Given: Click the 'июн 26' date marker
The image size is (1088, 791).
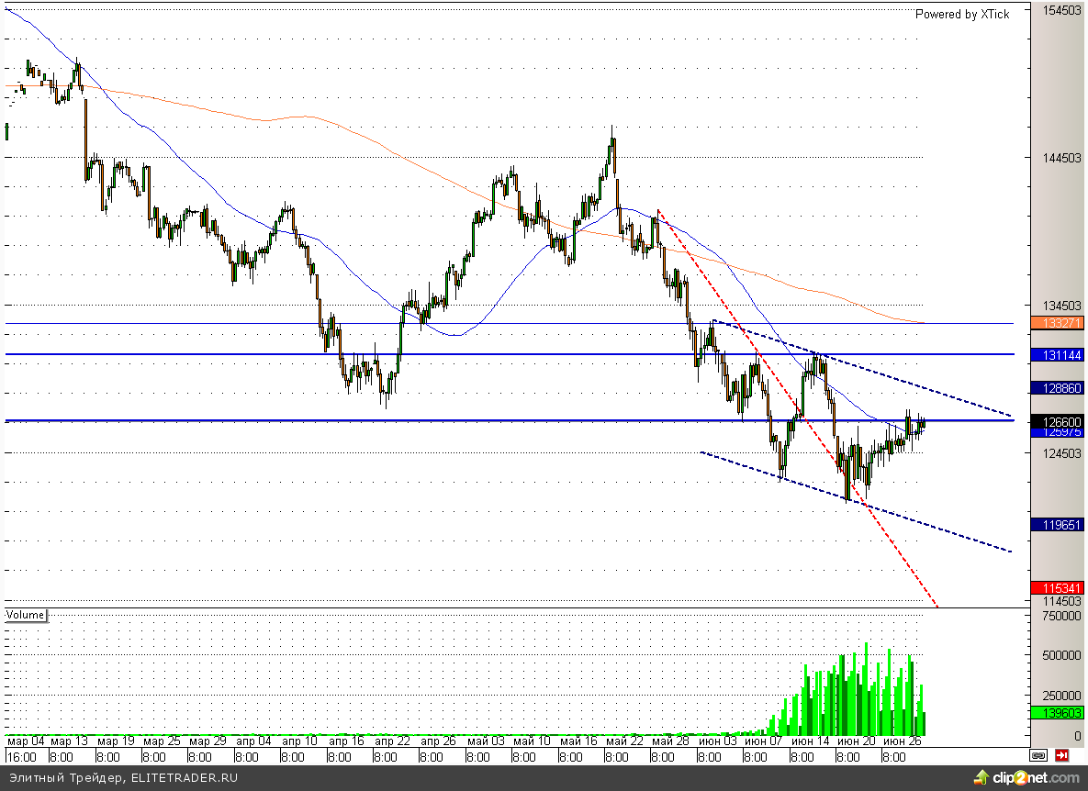Looking at the screenshot, I should [x=901, y=741].
